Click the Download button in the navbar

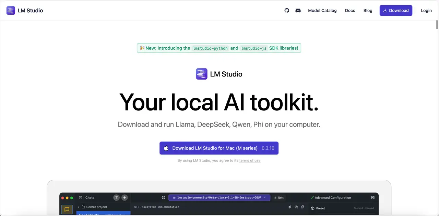[x=396, y=11]
